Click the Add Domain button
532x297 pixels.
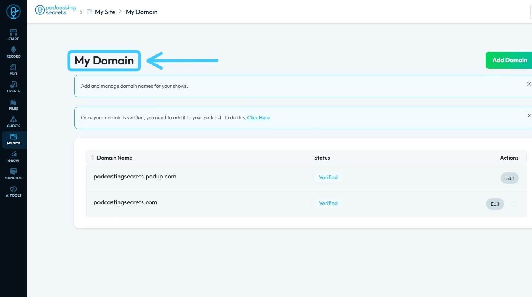pos(509,60)
